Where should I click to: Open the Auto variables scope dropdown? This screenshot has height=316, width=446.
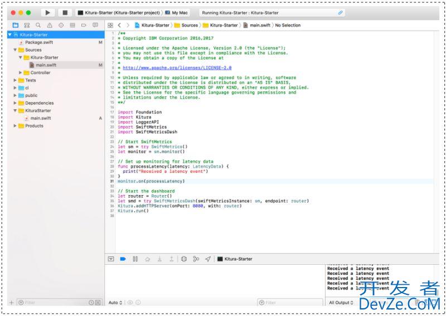coord(115,303)
